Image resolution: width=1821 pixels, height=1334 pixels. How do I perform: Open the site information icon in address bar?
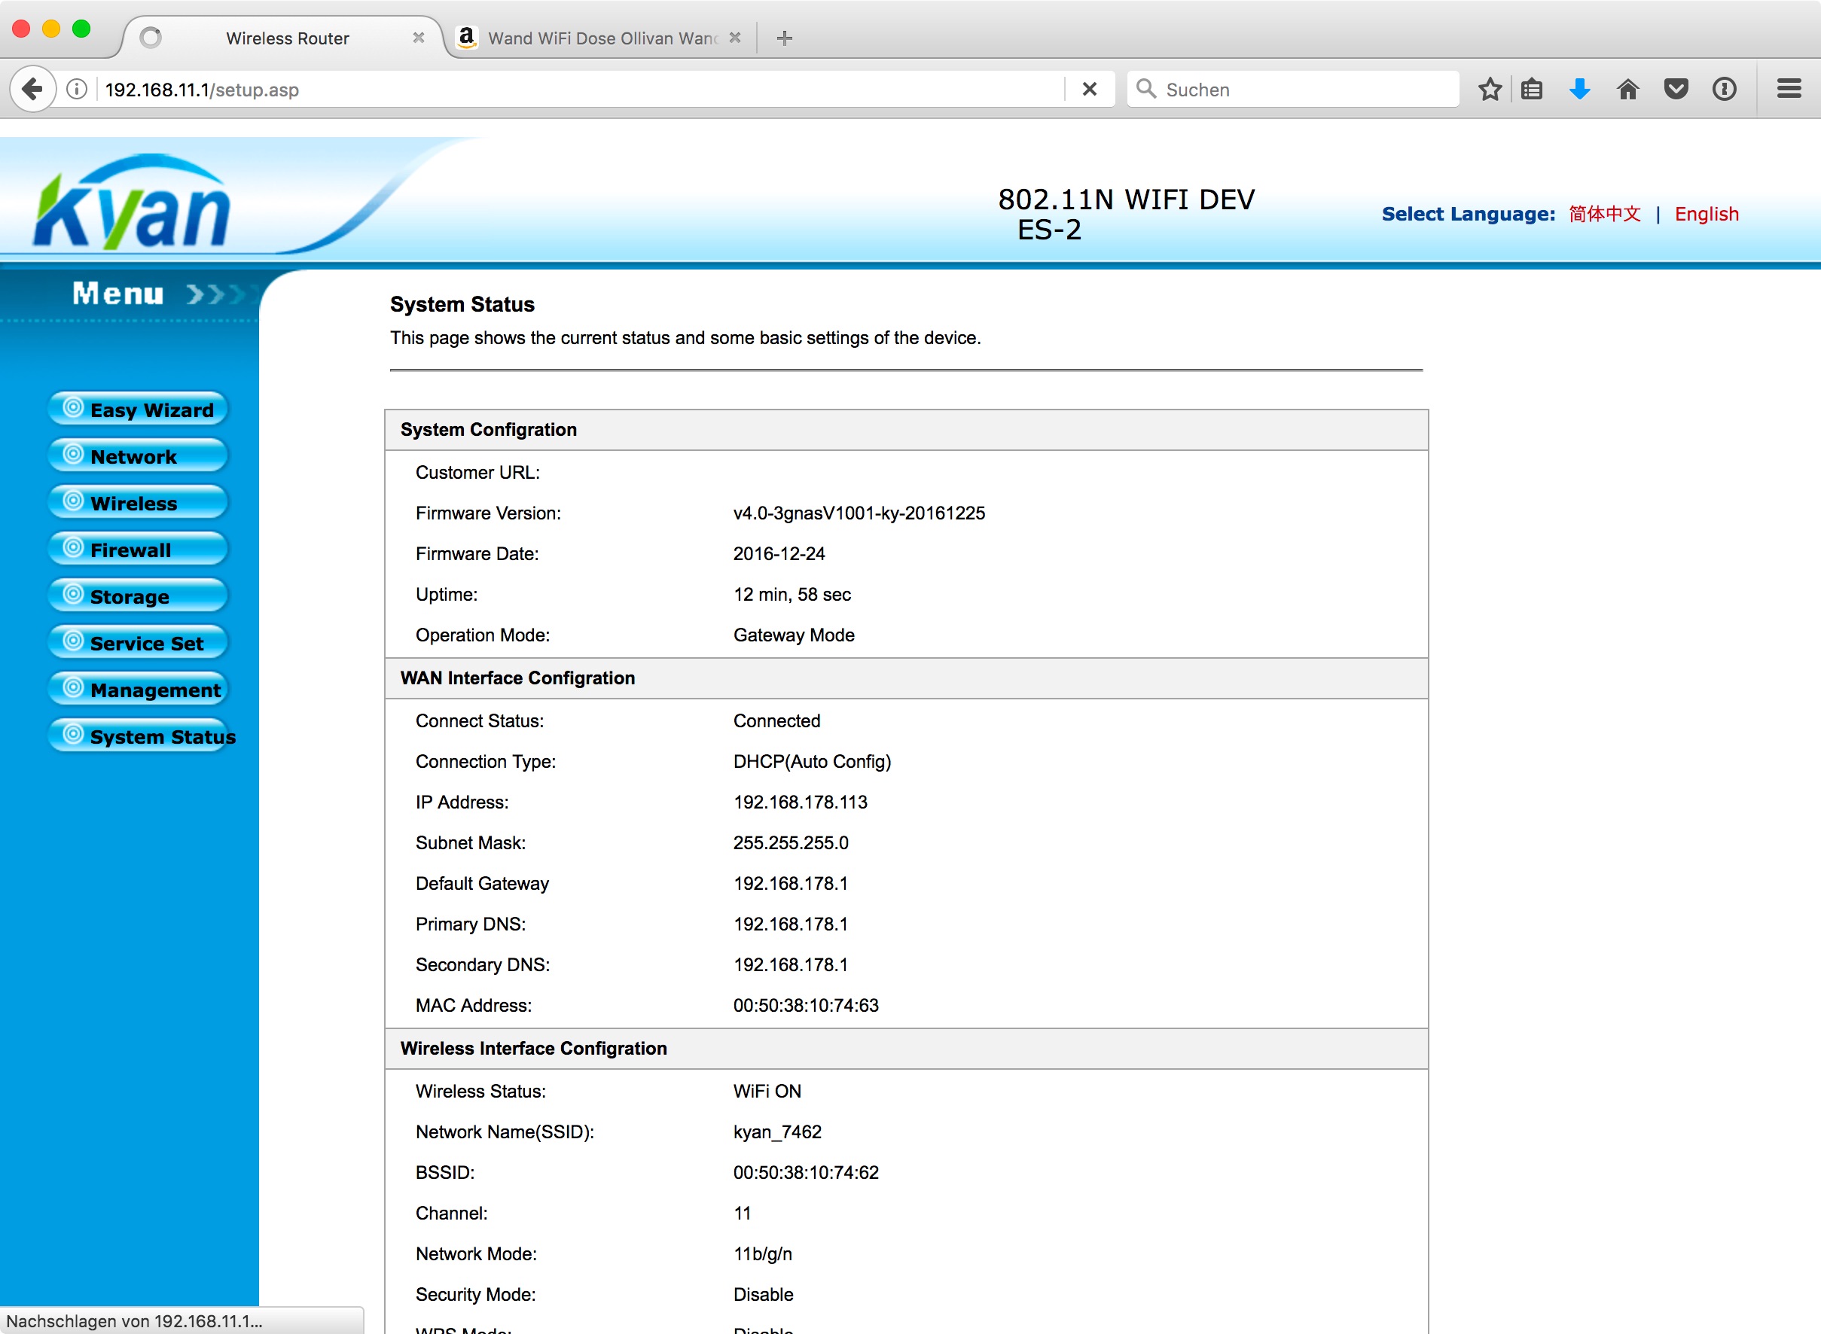[77, 89]
